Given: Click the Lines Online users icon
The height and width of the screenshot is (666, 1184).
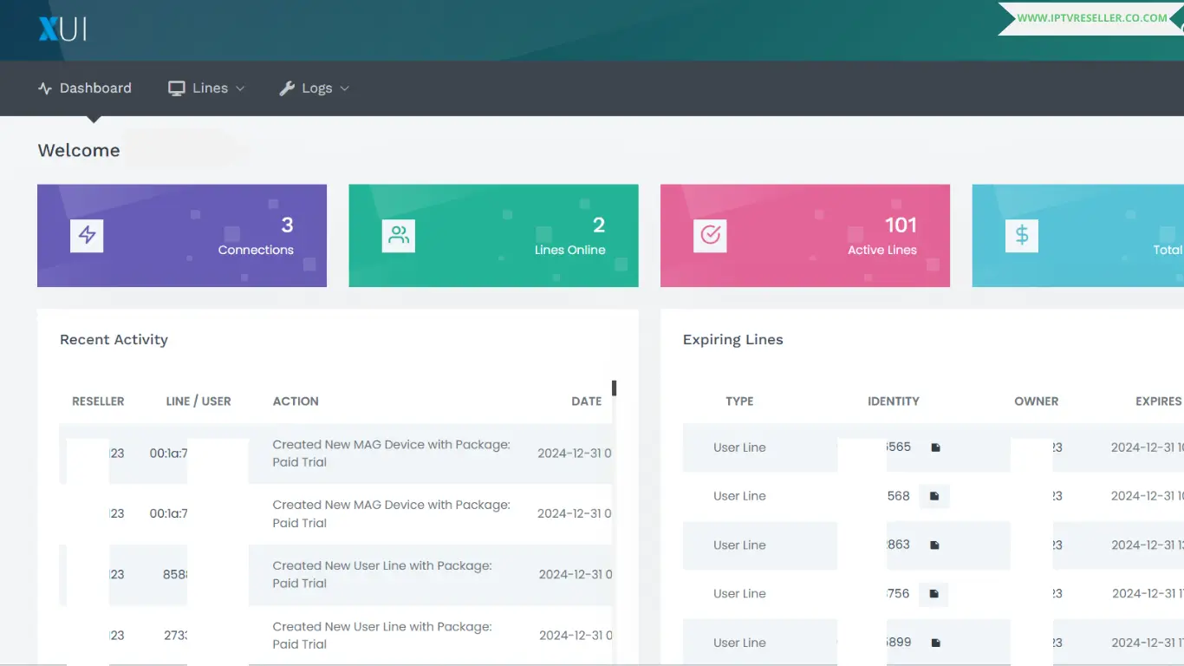Looking at the screenshot, I should point(399,235).
